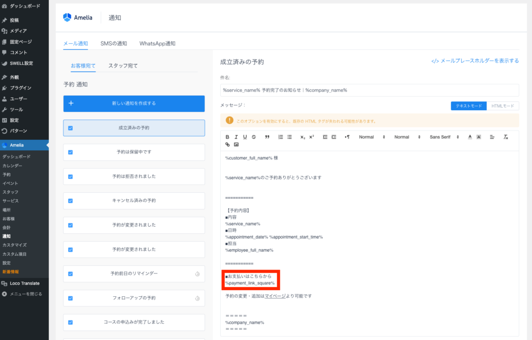532x340 pixels.
Task: Click the 件名 subject input field
Action: click(x=369, y=90)
